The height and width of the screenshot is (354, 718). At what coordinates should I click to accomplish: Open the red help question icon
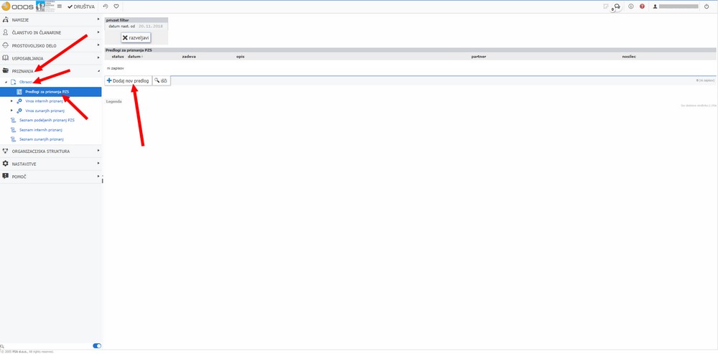tap(642, 6)
